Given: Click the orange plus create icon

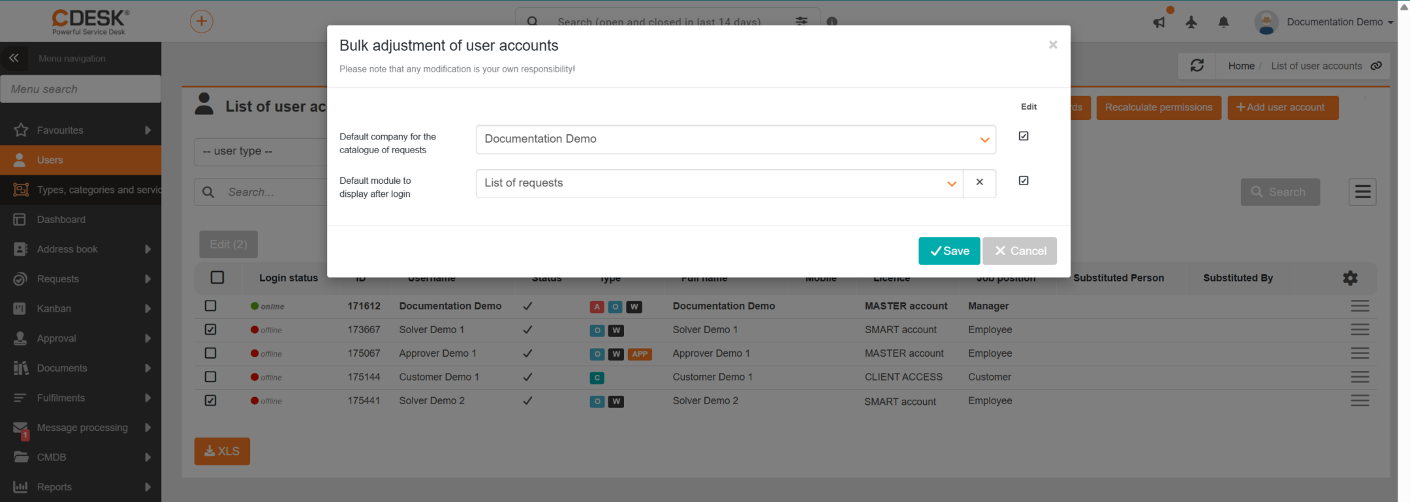Looking at the screenshot, I should pyautogui.click(x=201, y=22).
